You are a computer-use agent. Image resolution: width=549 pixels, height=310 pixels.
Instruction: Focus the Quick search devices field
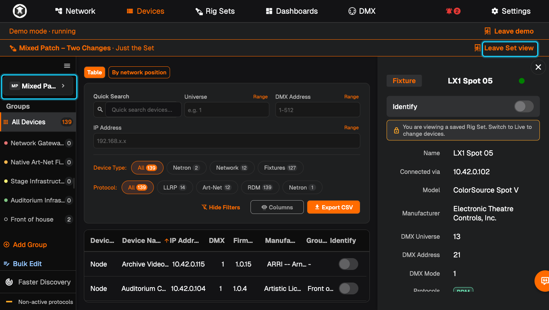143,110
